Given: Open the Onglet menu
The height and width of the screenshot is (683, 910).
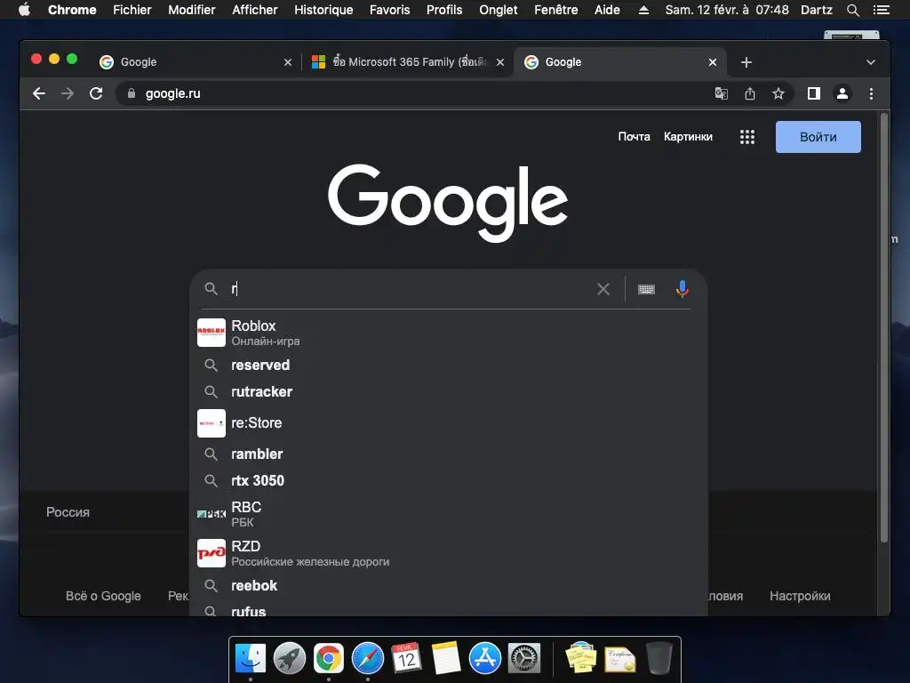Looking at the screenshot, I should pyautogui.click(x=498, y=10).
